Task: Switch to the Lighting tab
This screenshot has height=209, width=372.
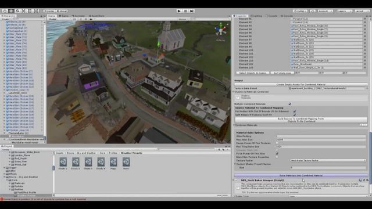Action: pos(256,16)
